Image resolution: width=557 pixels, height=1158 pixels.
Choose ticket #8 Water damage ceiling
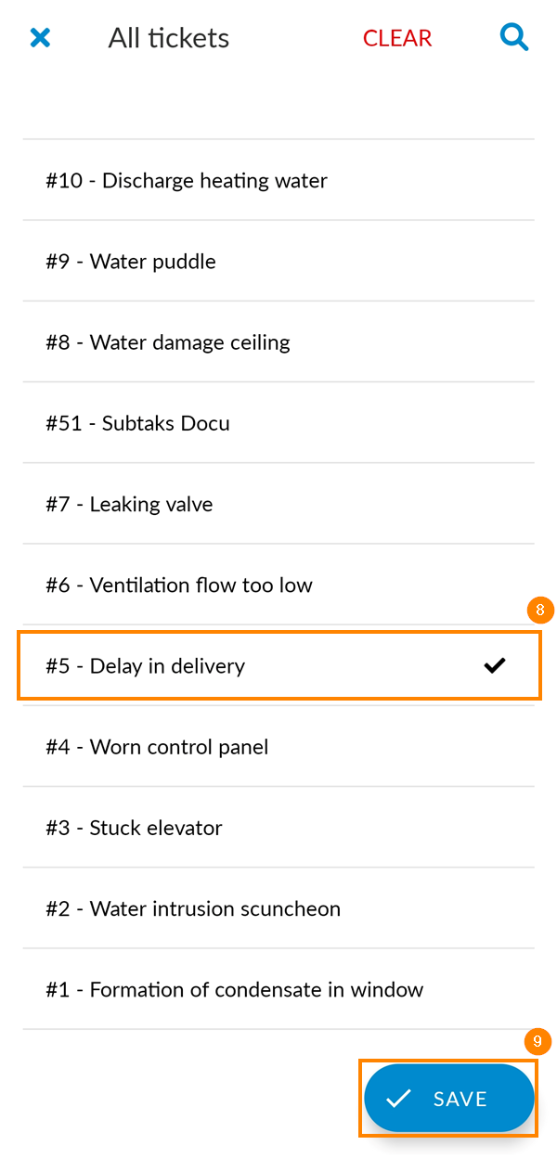pos(278,341)
